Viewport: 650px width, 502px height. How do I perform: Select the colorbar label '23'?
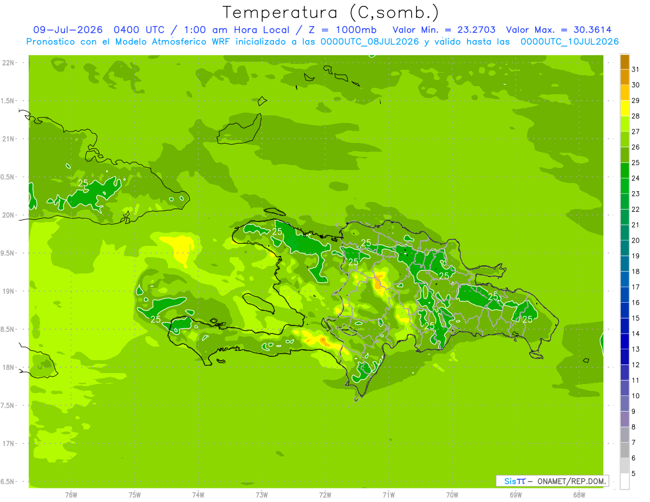click(635, 194)
